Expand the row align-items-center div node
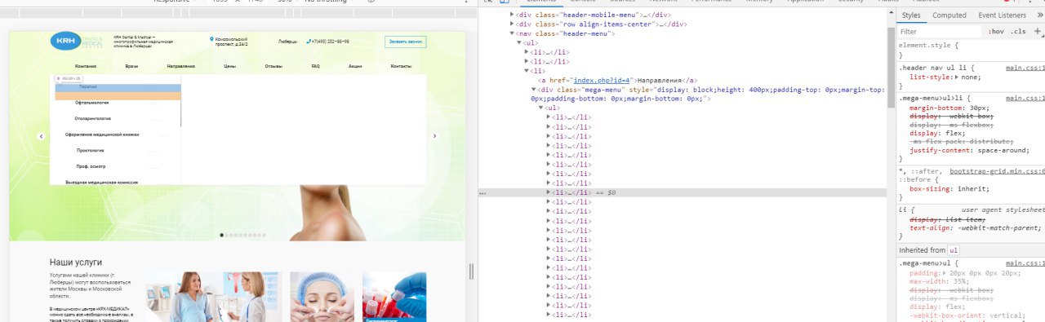 [x=512, y=24]
